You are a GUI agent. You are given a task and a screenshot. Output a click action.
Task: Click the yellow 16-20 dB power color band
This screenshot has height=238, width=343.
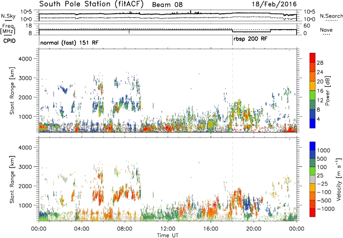coord(313,85)
